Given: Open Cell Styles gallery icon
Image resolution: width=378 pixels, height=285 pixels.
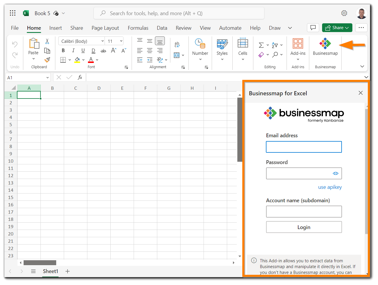Looking at the screenshot, I should click(222, 46).
